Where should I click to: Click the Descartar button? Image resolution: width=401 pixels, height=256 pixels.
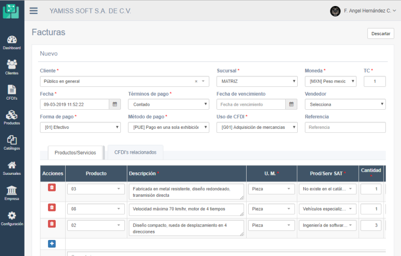380,34
